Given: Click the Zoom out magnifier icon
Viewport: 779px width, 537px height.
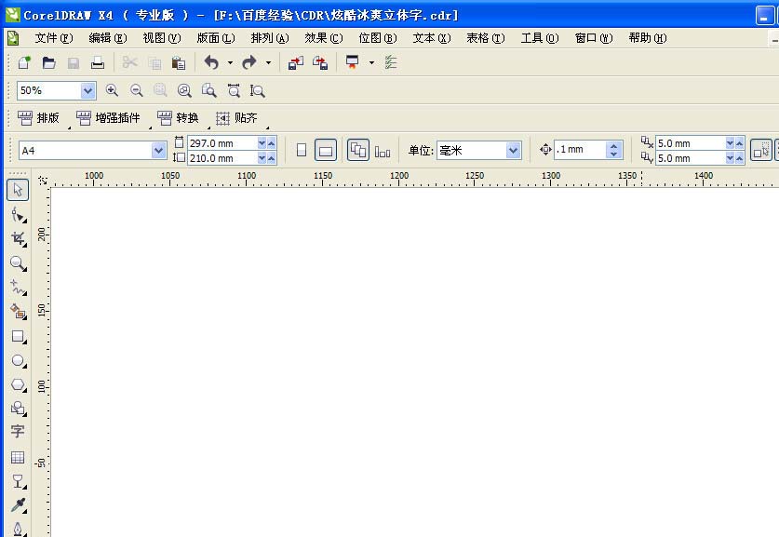Looking at the screenshot, I should (x=136, y=90).
